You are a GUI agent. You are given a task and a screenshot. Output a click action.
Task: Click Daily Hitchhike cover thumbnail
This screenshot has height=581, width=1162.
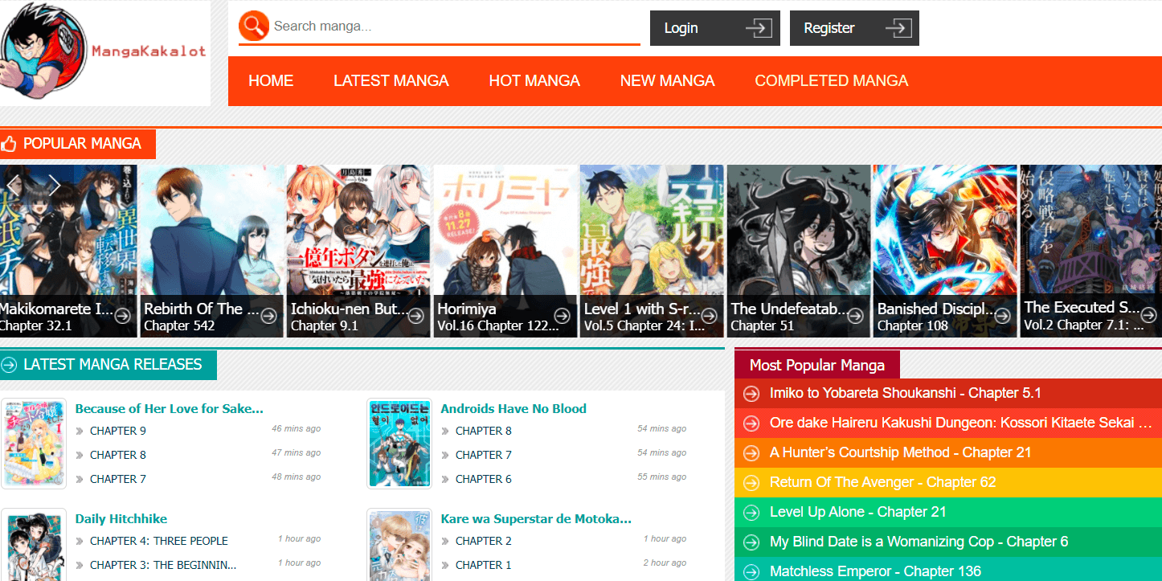coord(34,545)
